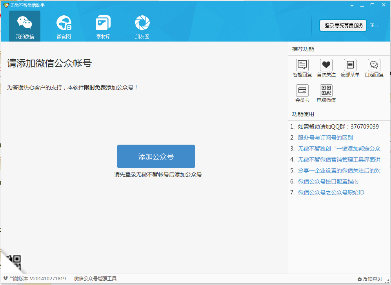Switch to the 微官网 tab
Viewport: 391px width, 285px height.
(x=64, y=26)
